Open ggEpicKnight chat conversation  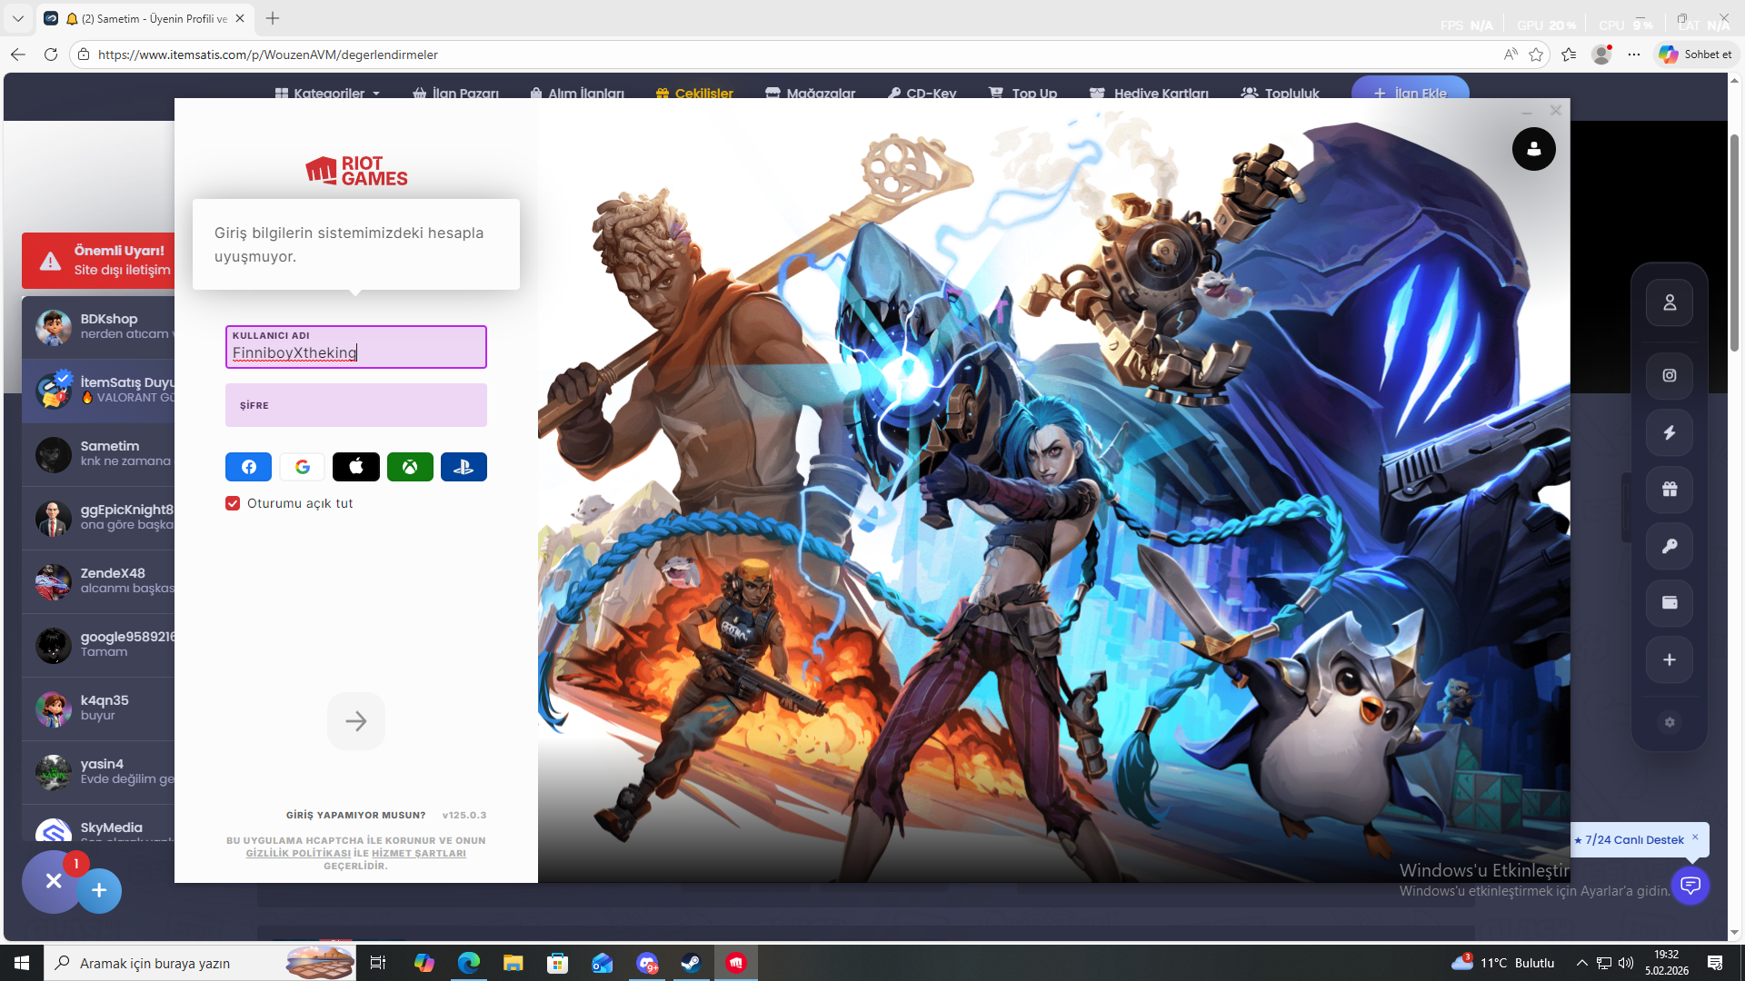98,518
